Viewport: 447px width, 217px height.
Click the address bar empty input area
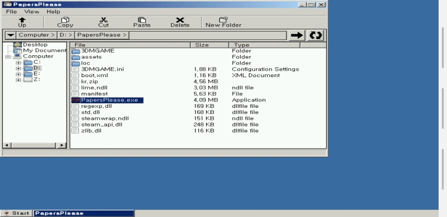pos(208,35)
